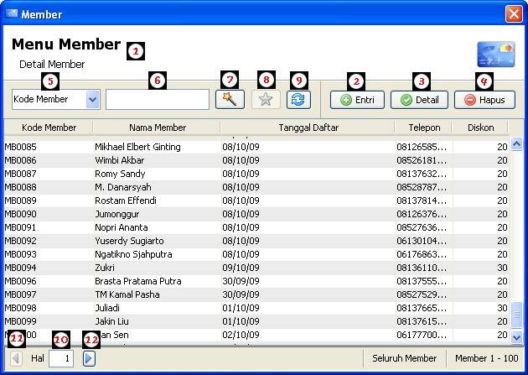The width and height of the screenshot is (528, 375).
Task: Click scrollbar up arrow
Action: pyautogui.click(x=517, y=144)
